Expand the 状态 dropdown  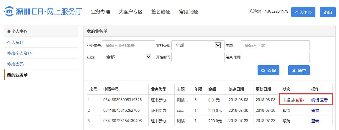pos(128,57)
